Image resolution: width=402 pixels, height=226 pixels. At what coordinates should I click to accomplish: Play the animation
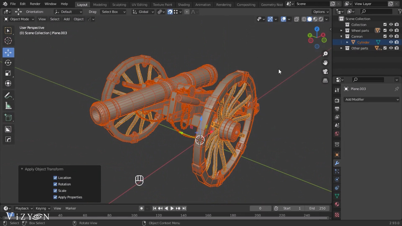pyautogui.click(x=172, y=208)
